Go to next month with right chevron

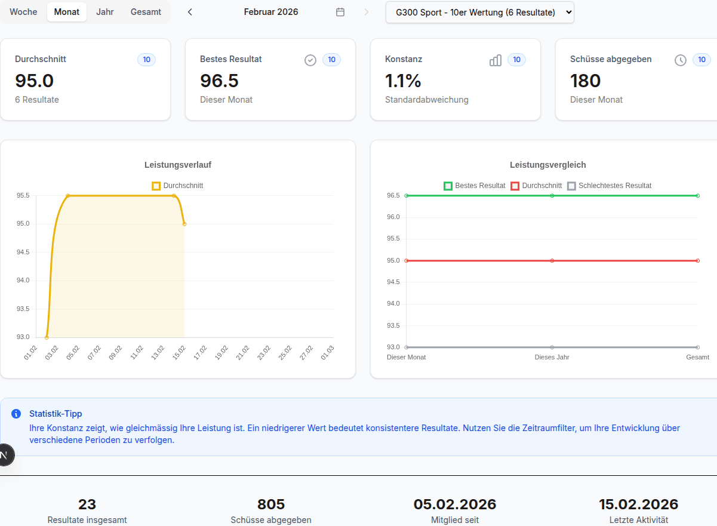coord(366,12)
